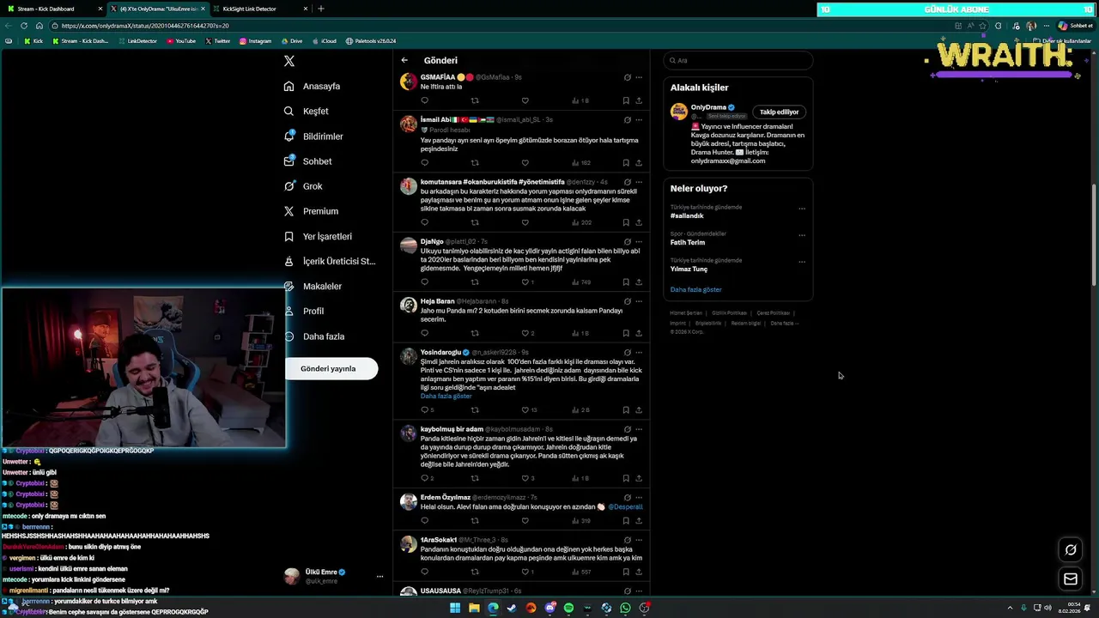Viewport: 1099px width, 618px height.
Task: Like Yosindaroglu's post
Action: 528,409
